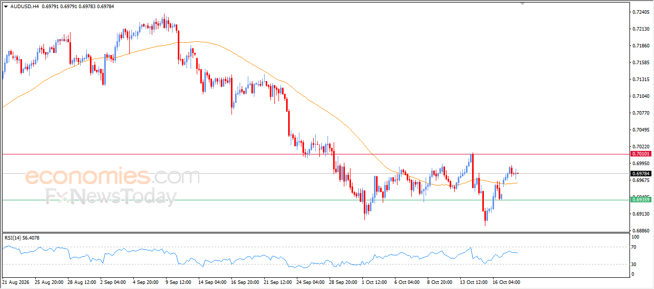Click the 0.68860 price axis label
Screen dimensions: 654x289
pos(641,230)
